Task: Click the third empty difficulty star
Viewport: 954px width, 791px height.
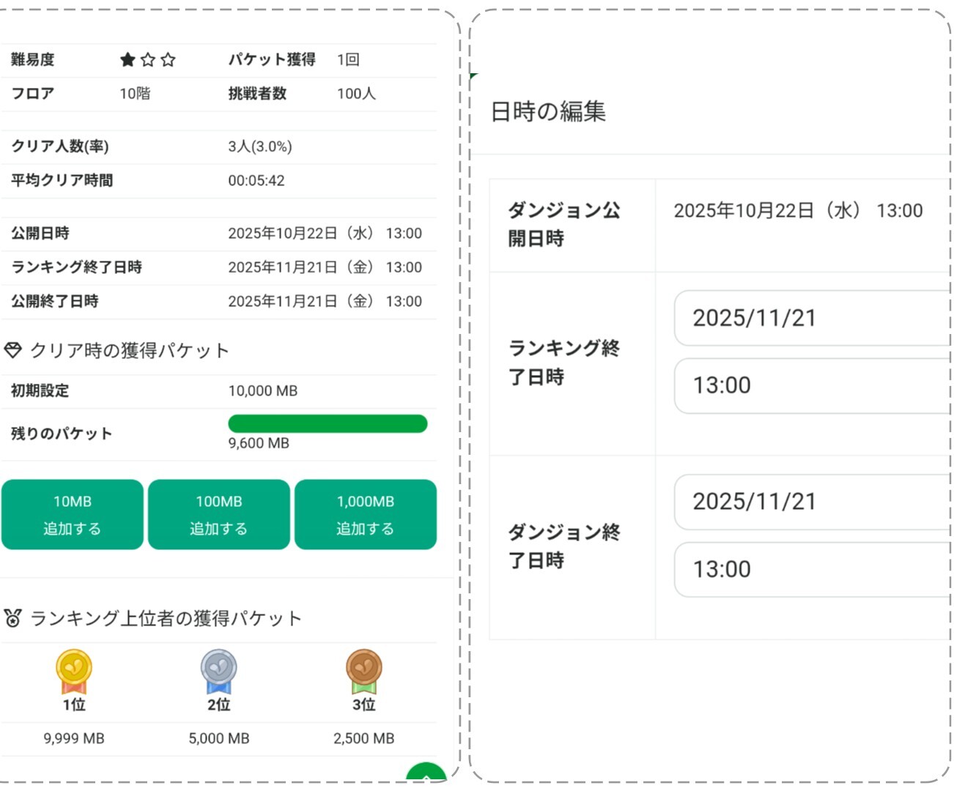Action: tap(168, 60)
